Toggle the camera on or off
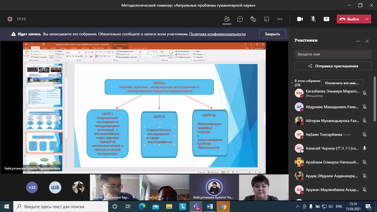This screenshot has width=377, height=212. coord(300,19)
